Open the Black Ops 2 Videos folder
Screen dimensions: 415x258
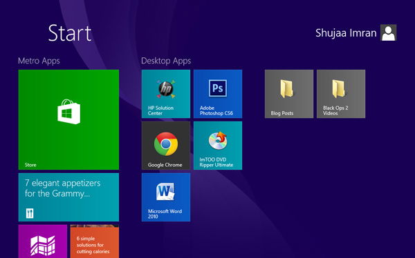click(341, 94)
